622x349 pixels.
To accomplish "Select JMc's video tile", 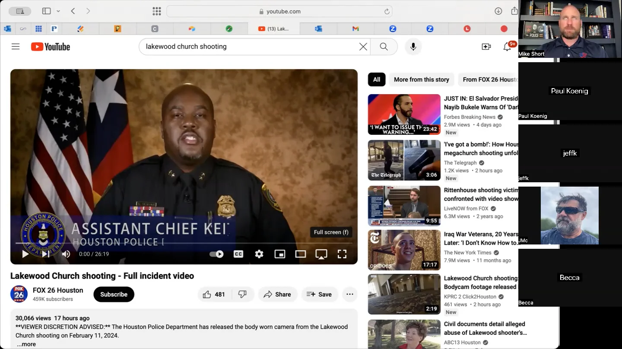I will tap(569, 216).
